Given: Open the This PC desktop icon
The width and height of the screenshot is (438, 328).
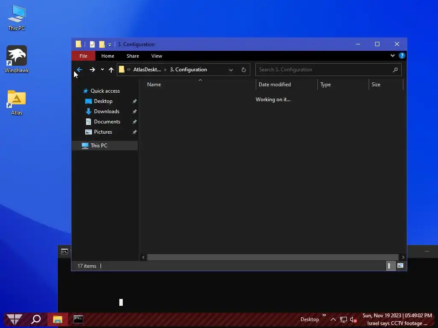Looking at the screenshot, I should (17, 18).
